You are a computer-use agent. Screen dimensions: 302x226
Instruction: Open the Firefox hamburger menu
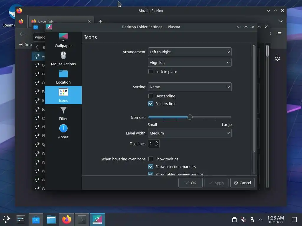pyautogui.click(x=280, y=34)
